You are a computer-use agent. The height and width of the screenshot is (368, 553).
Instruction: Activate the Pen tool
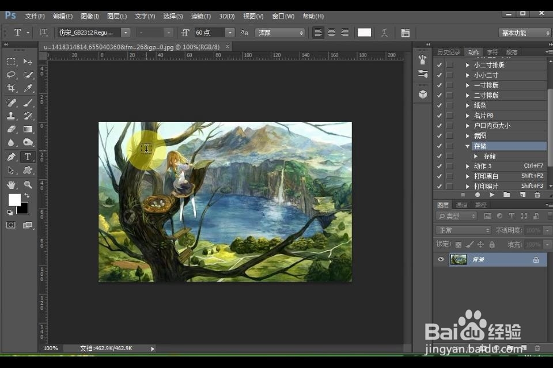pyautogui.click(x=11, y=157)
